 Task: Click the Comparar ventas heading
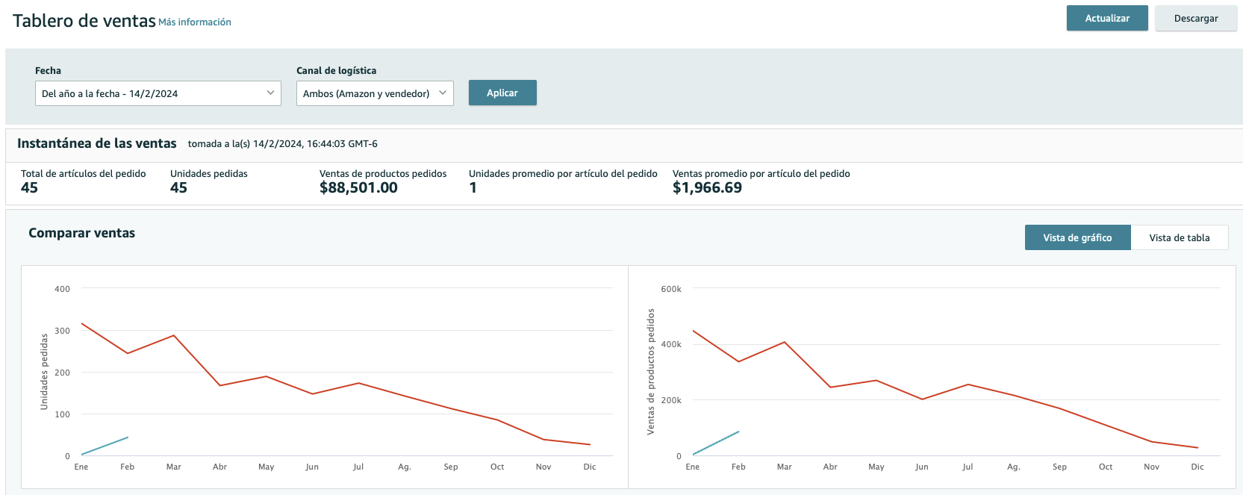tap(82, 233)
